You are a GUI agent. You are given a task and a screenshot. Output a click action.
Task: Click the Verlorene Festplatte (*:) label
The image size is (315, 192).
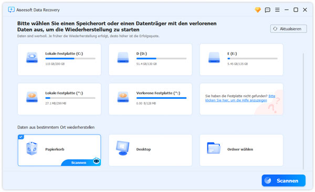pyautogui.click(x=158, y=93)
